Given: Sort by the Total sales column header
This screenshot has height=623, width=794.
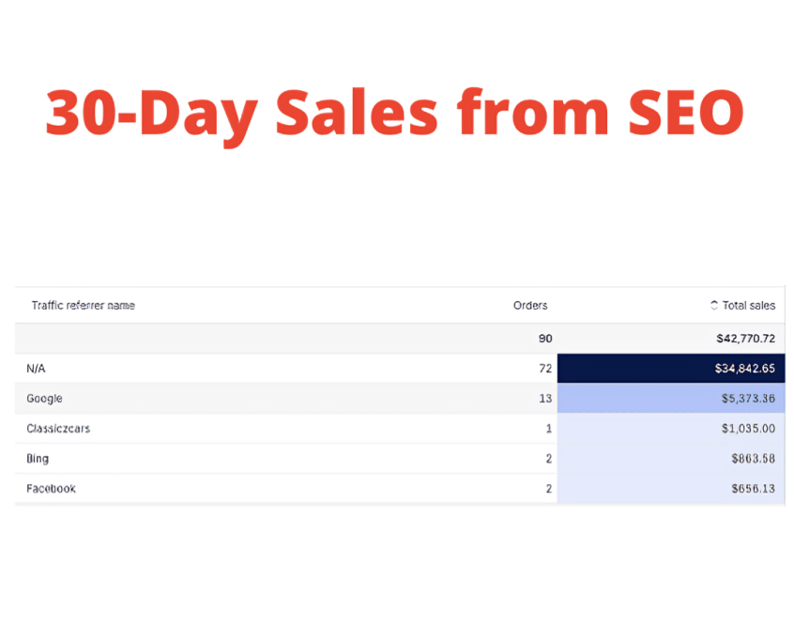Looking at the screenshot, I should (x=748, y=306).
